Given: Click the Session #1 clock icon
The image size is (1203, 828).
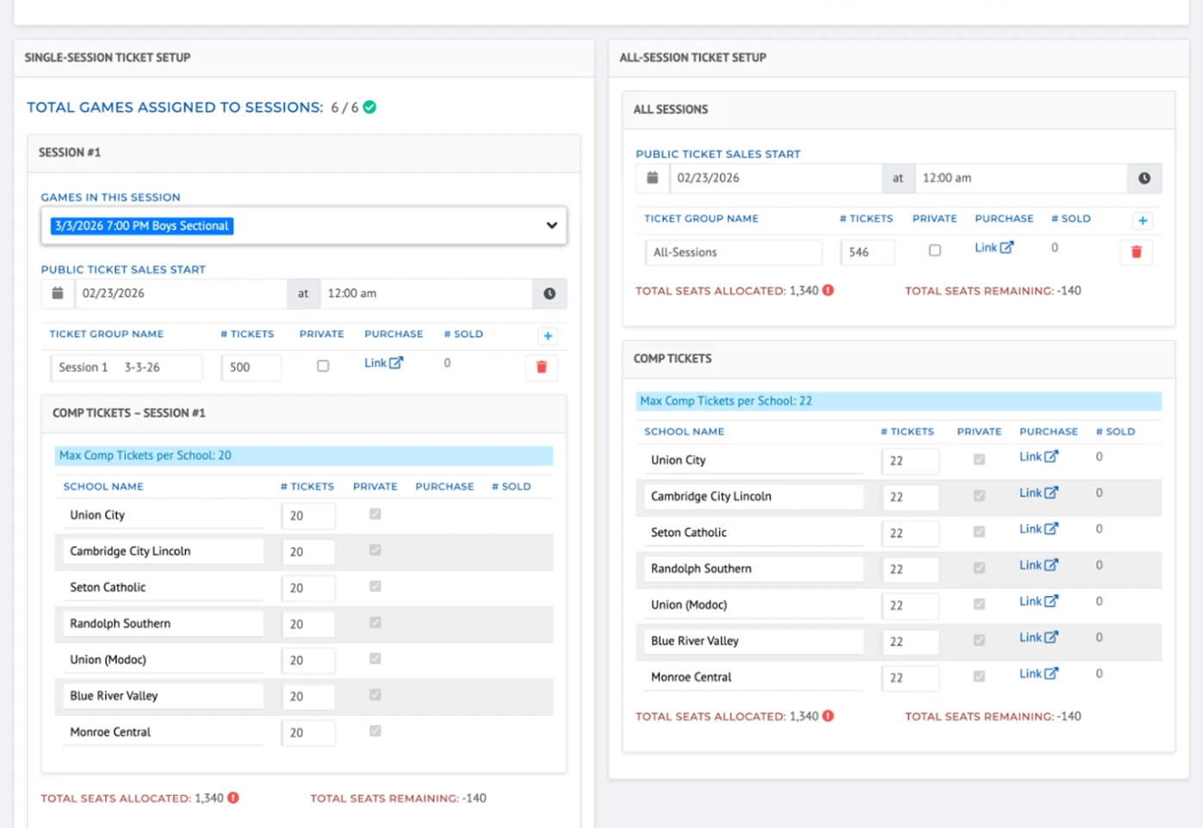Looking at the screenshot, I should click(x=549, y=294).
